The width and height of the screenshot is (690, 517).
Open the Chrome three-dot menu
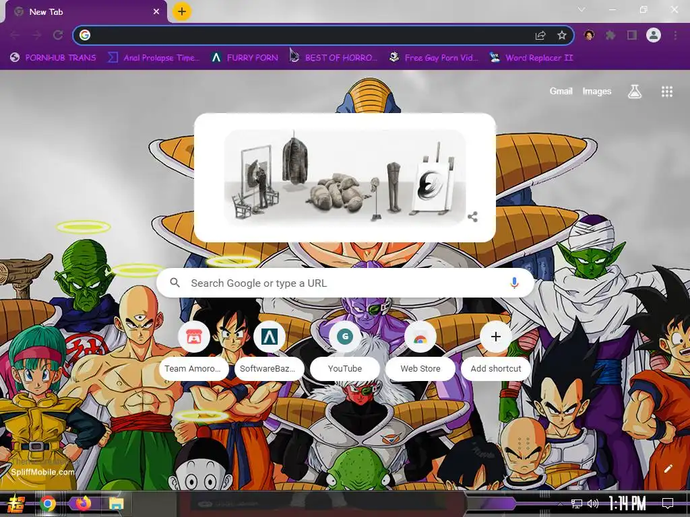click(675, 35)
